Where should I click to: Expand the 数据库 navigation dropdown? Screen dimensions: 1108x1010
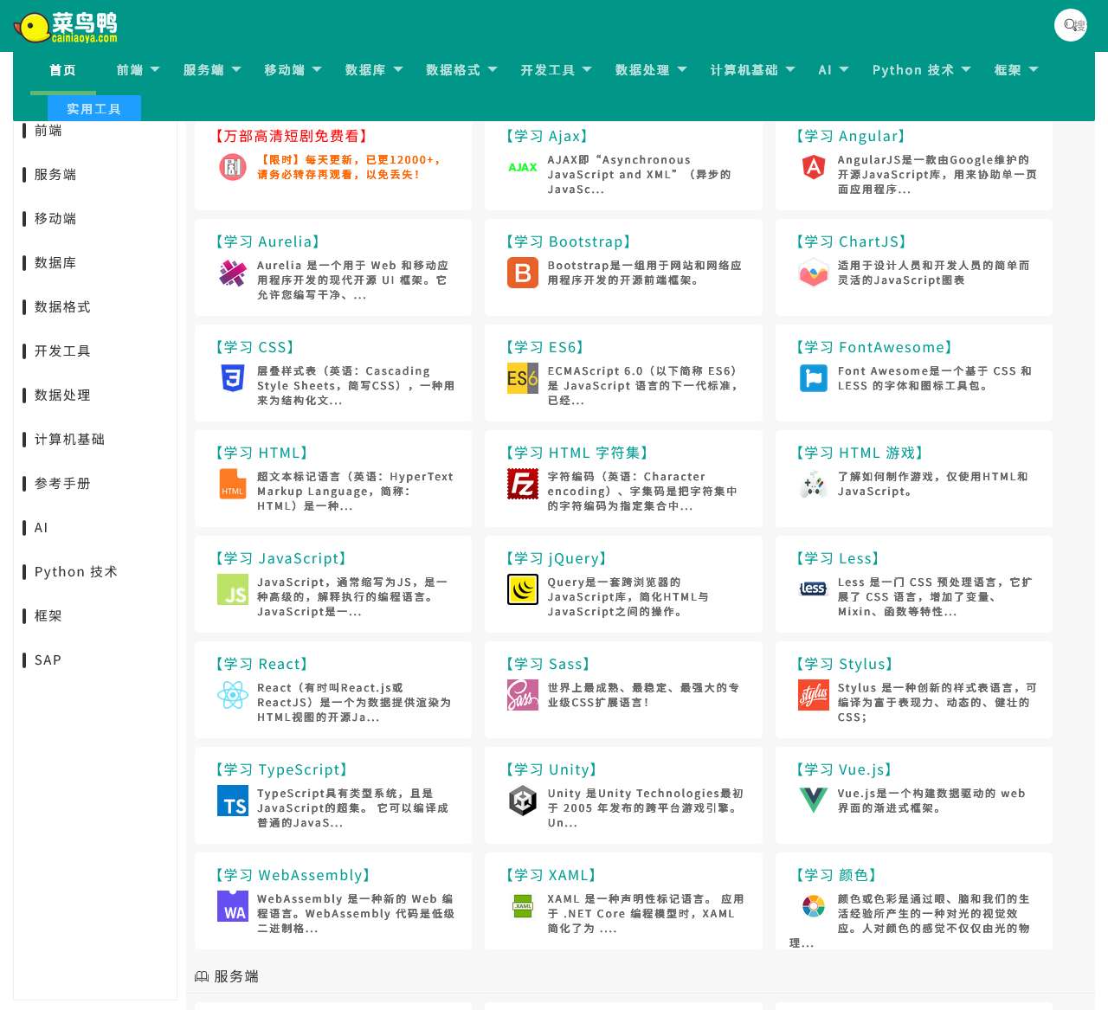pos(373,70)
